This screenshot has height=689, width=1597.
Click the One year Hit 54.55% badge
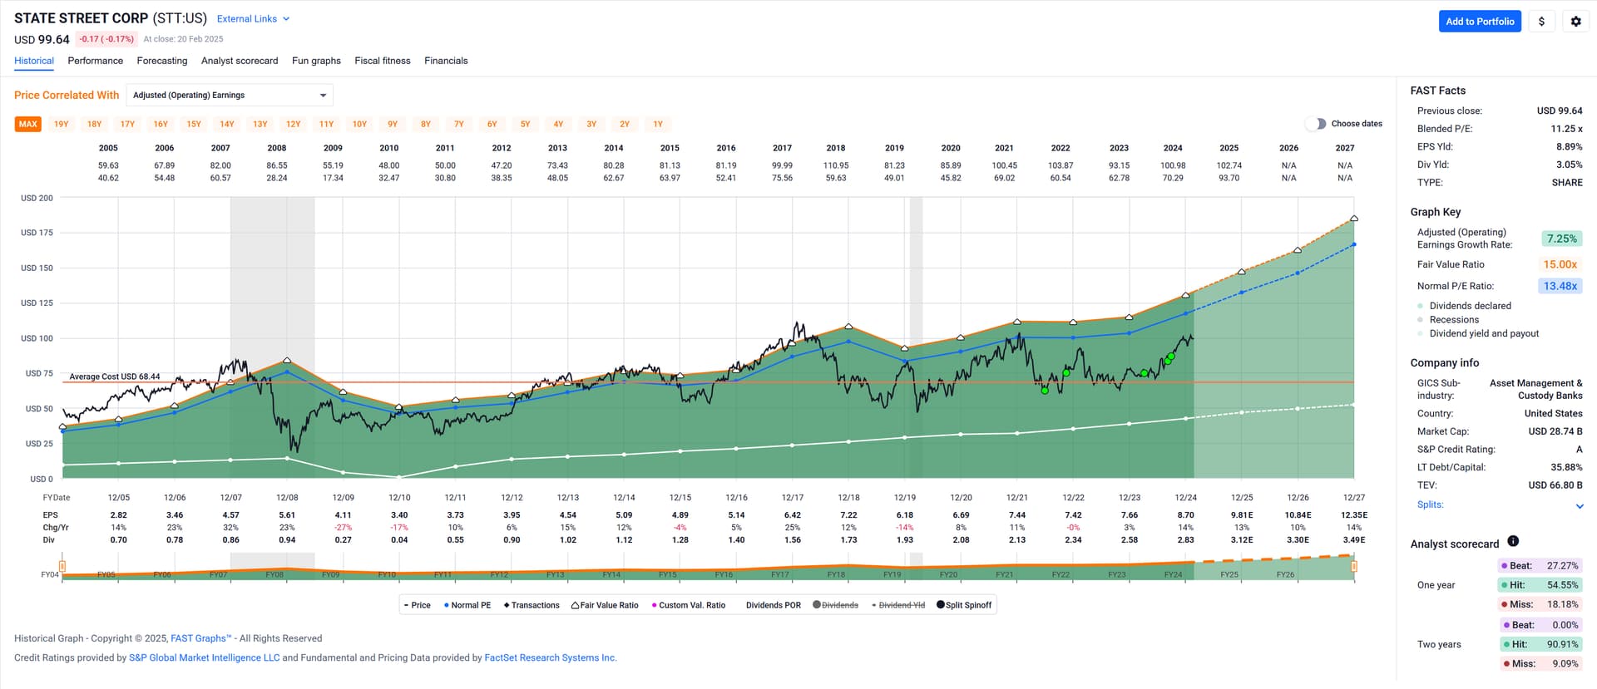[x=1539, y=585]
